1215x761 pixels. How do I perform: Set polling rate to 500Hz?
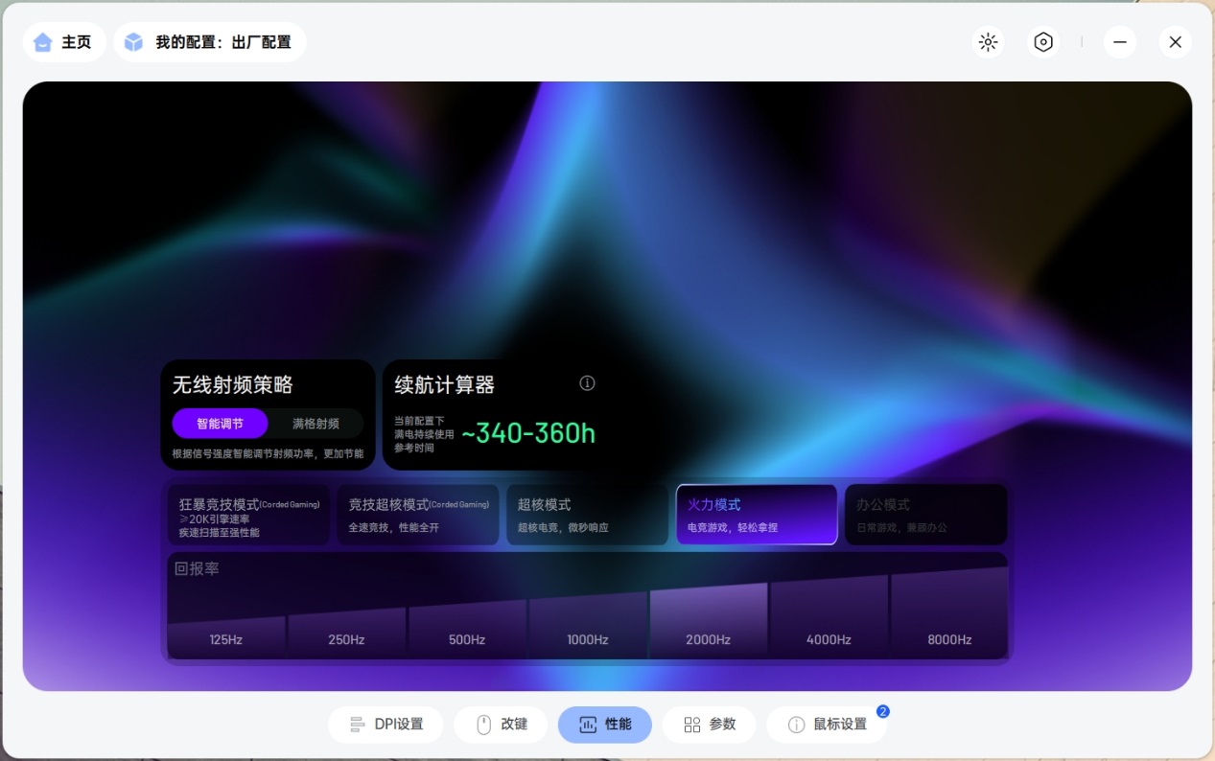click(467, 629)
